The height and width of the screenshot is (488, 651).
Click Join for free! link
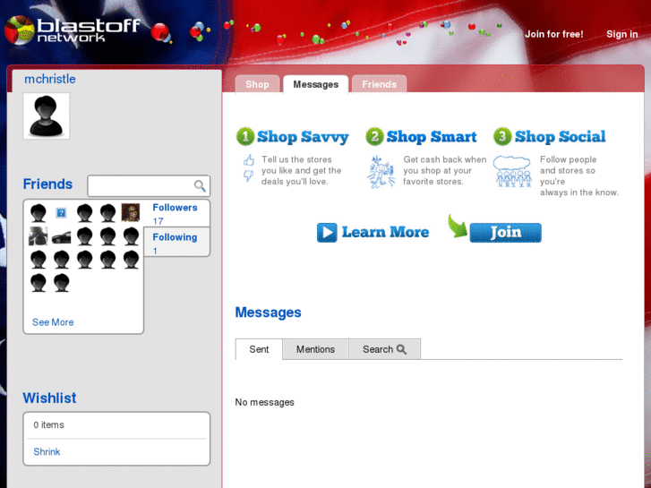point(554,34)
